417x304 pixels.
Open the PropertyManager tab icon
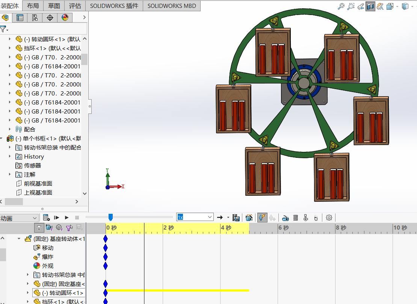[20, 18]
